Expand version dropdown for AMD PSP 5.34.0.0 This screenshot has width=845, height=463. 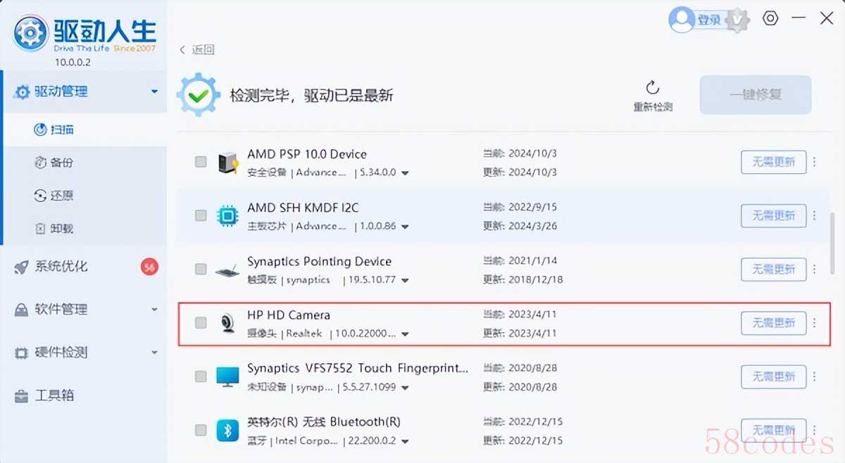[x=405, y=173]
